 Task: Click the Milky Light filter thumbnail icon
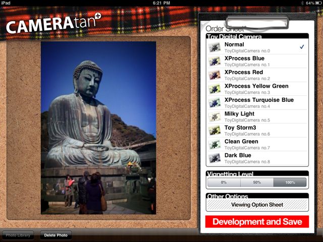pos(214,116)
